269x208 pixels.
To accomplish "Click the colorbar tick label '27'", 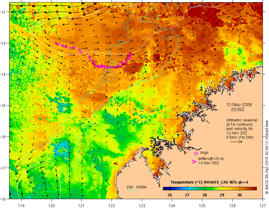I will [x=187, y=195].
